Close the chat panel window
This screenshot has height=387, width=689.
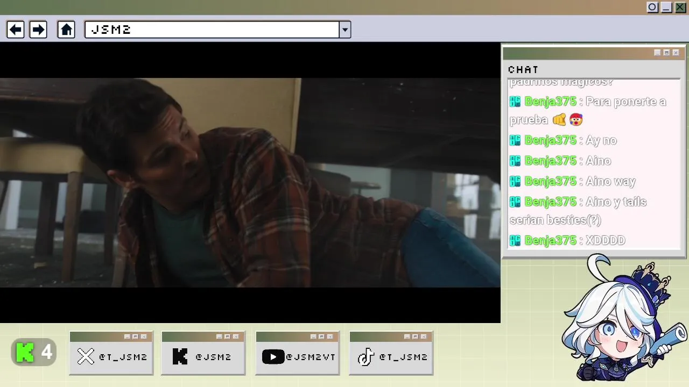[x=676, y=53]
